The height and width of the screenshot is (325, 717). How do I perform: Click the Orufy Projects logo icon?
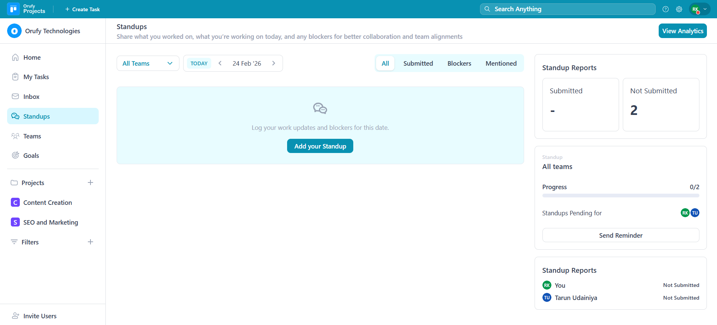coord(13,9)
